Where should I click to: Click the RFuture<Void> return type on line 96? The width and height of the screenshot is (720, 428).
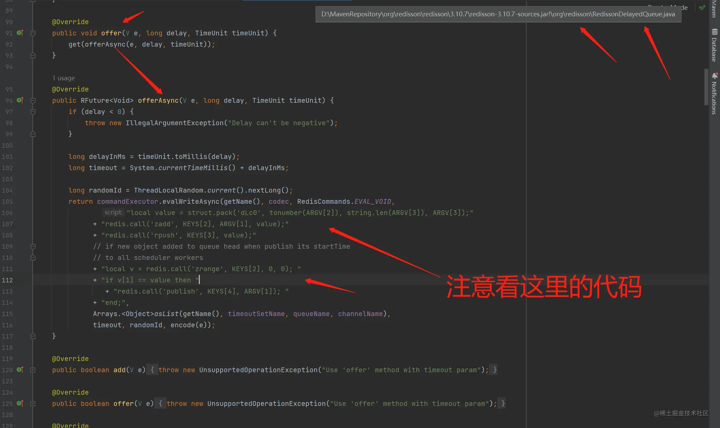pos(107,100)
